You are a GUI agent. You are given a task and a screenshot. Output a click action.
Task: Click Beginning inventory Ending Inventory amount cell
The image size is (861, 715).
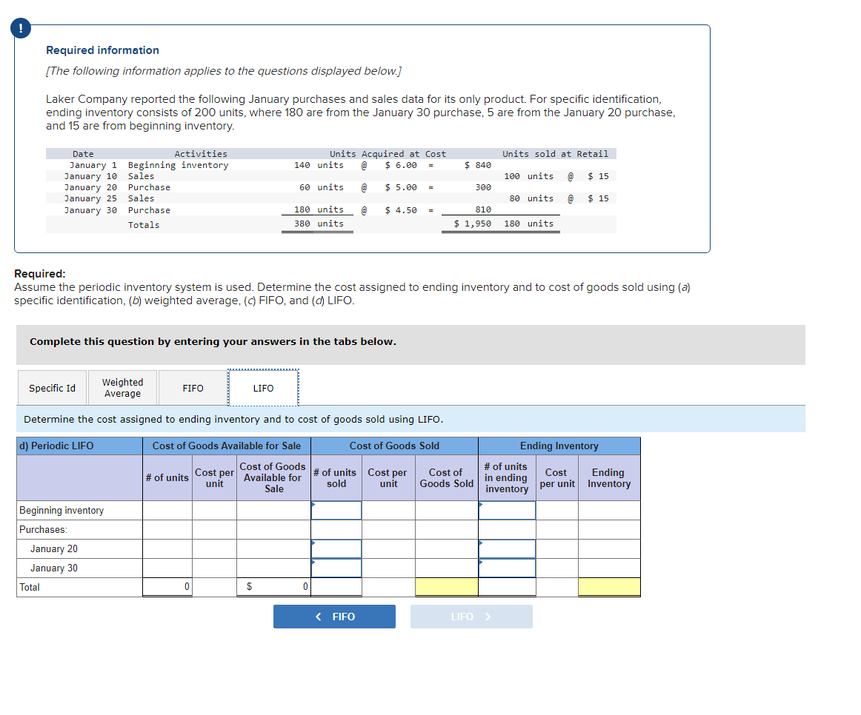pos(609,511)
